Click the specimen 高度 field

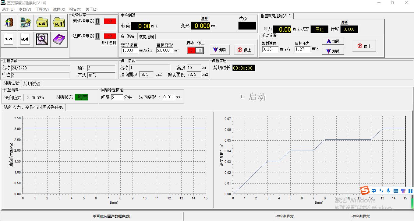[x=194, y=68]
